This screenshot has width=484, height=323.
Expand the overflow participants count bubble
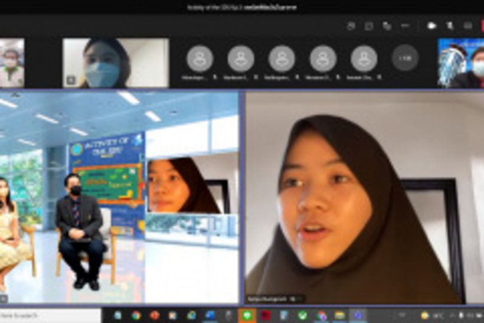[405, 58]
